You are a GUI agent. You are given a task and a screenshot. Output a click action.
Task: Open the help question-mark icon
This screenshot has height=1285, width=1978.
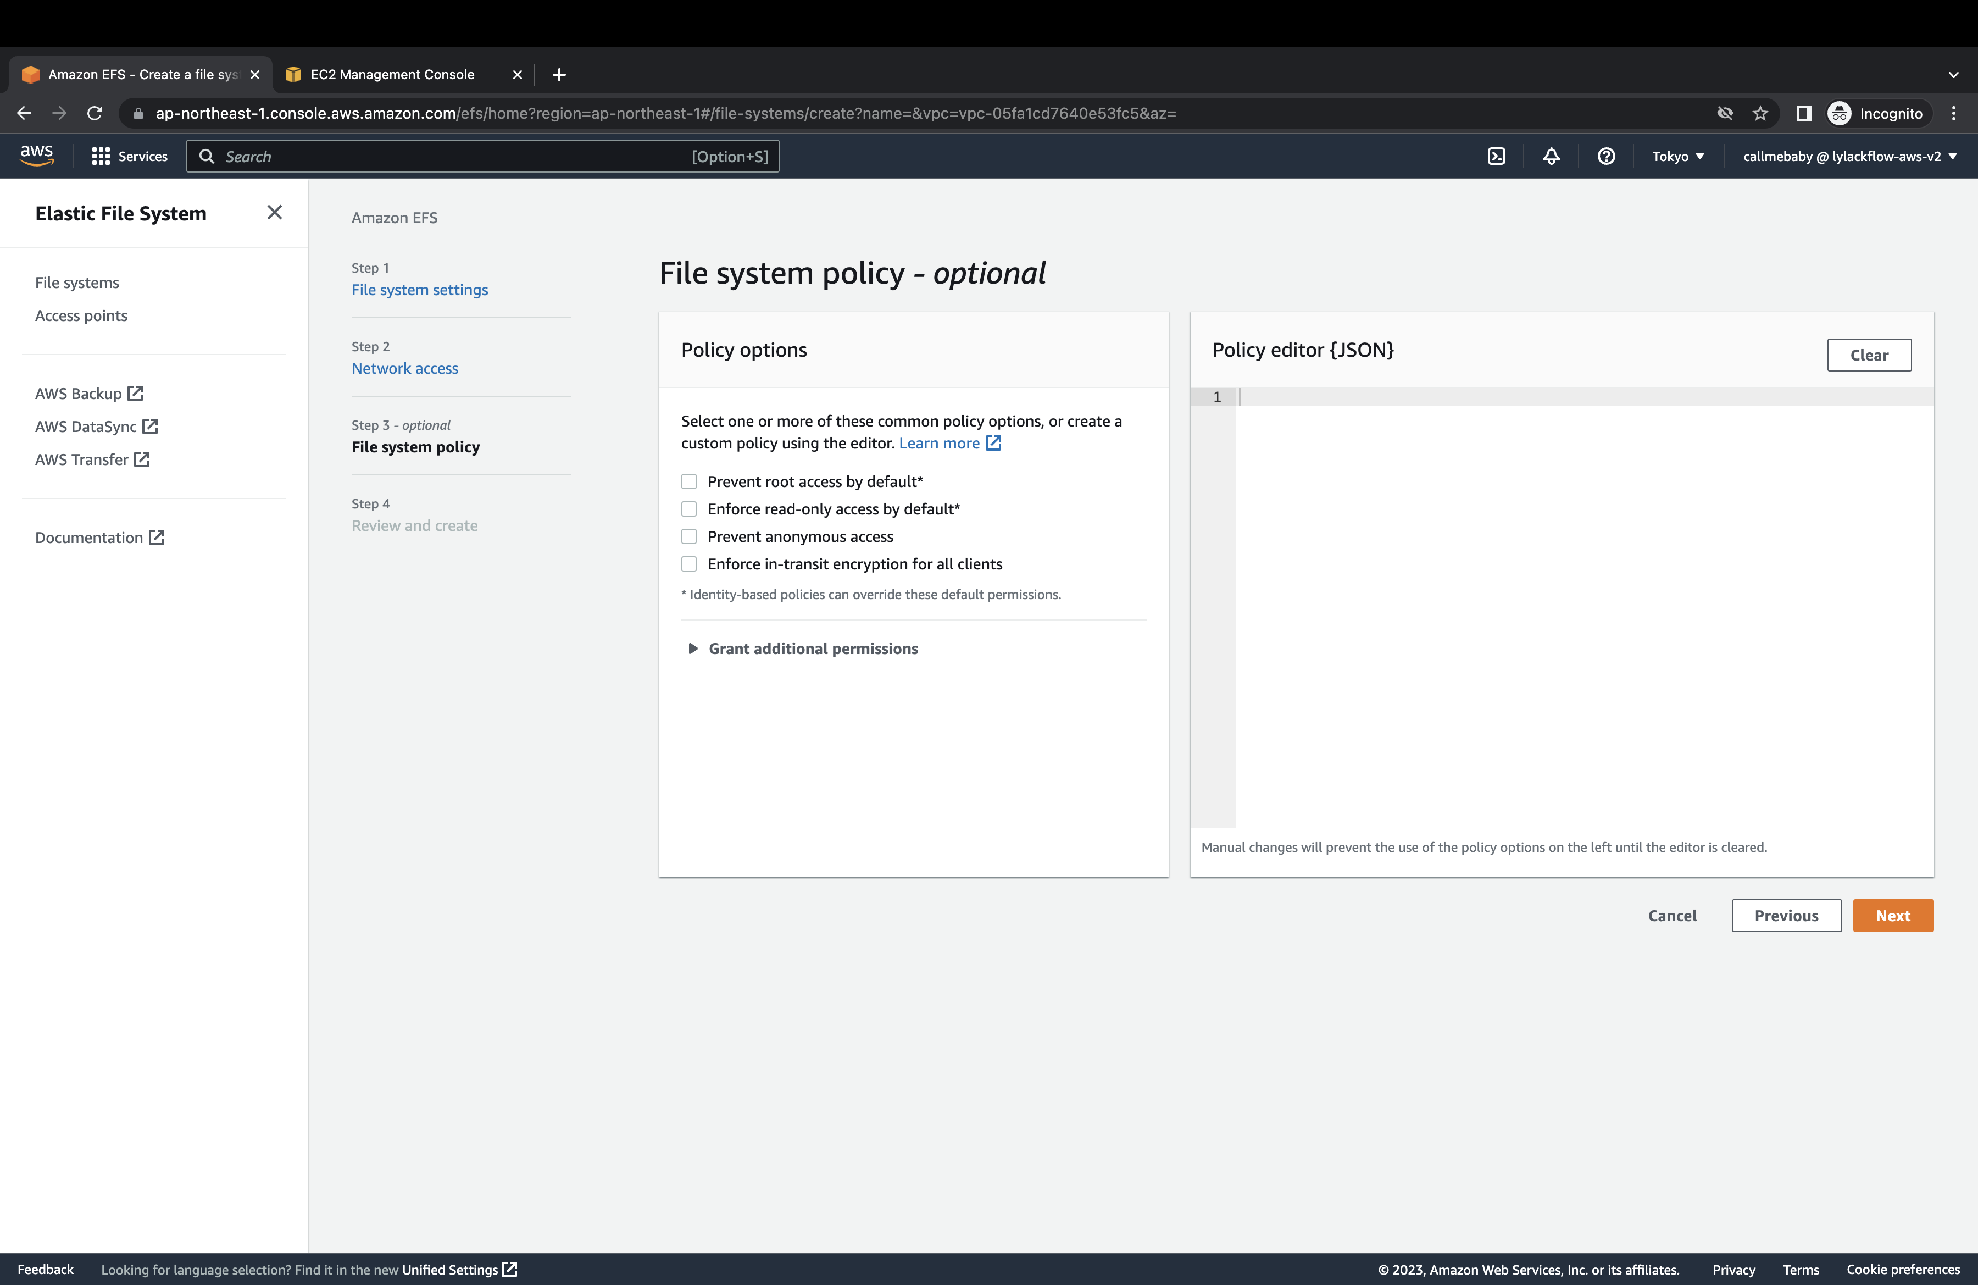click(x=1605, y=156)
